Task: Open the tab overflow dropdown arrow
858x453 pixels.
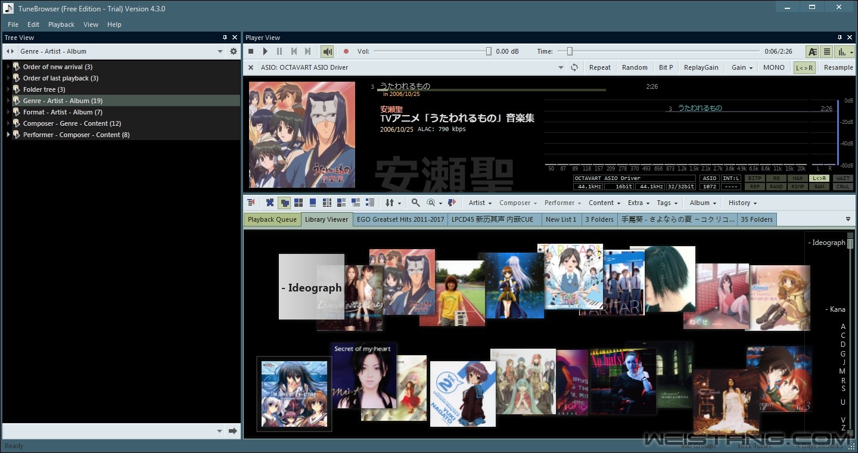Action: click(848, 219)
